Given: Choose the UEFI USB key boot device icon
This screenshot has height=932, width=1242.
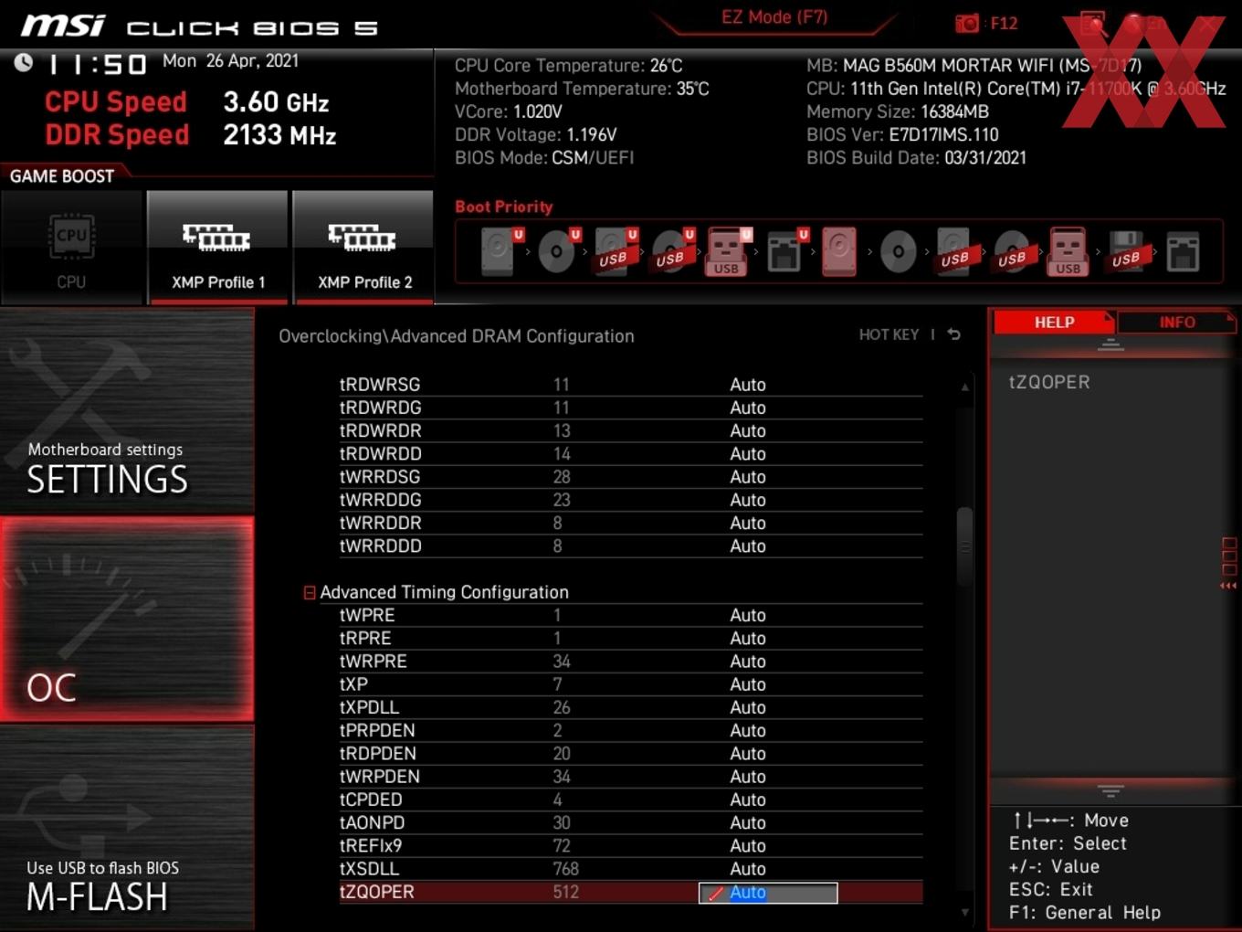Looking at the screenshot, I should (728, 251).
